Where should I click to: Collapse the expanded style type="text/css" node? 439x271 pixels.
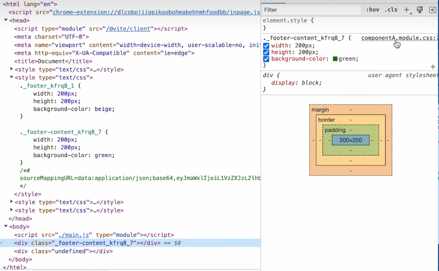[x=11, y=77]
